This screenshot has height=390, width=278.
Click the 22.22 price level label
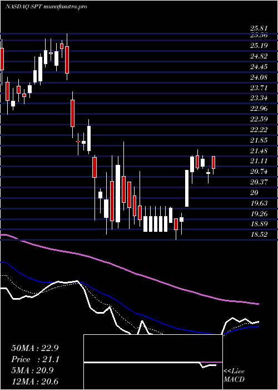[x=259, y=129]
